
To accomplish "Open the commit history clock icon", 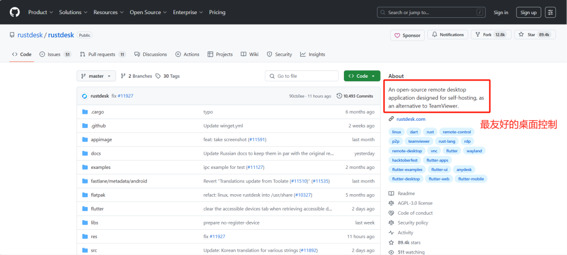I will 339,96.
